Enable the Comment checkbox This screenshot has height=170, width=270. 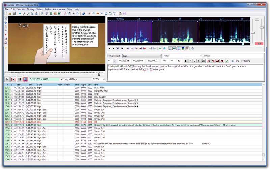click(109, 56)
